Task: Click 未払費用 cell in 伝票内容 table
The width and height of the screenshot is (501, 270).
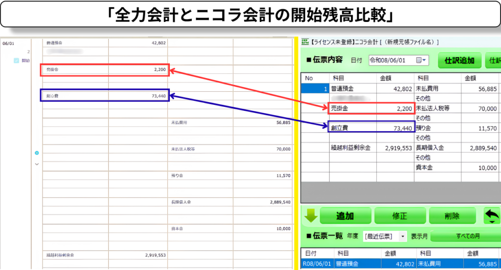Action: (438, 89)
